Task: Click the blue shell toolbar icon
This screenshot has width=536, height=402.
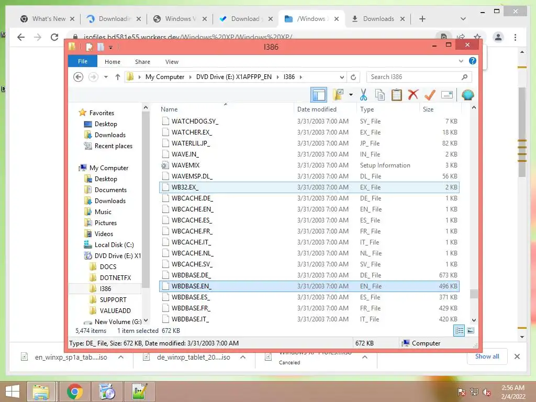Action: click(x=467, y=95)
